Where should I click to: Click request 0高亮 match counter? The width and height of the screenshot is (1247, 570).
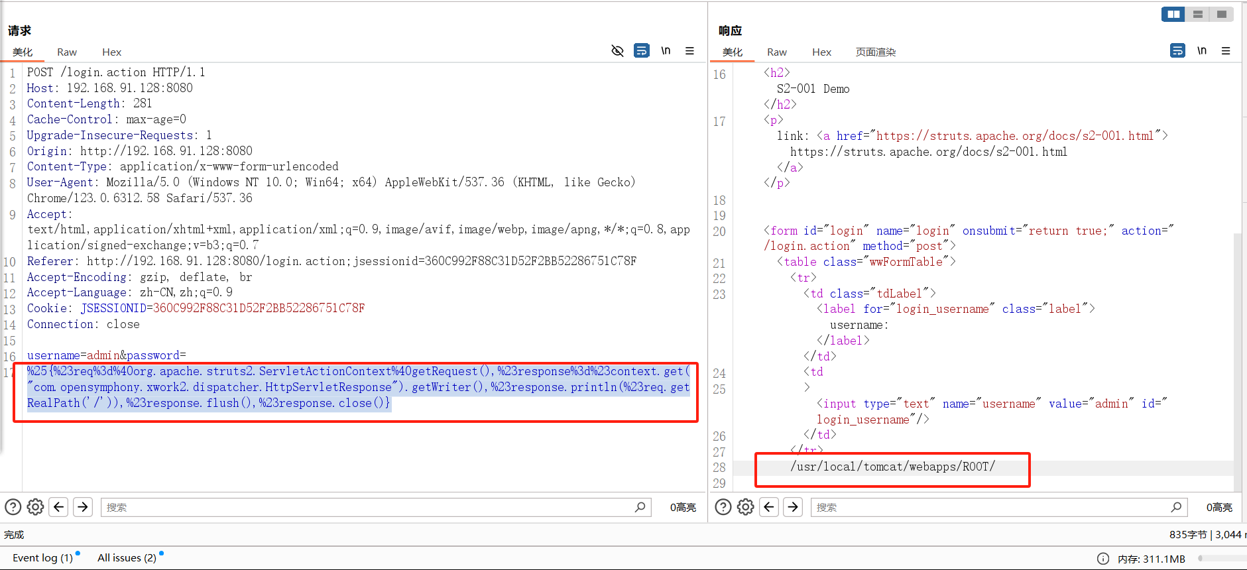pyautogui.click(x=683, y=507)
